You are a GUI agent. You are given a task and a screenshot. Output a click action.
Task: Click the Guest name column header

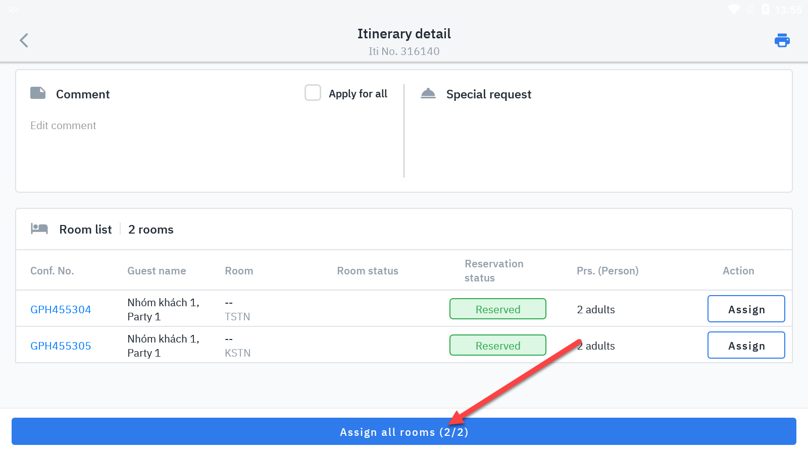click(x=157, y=271)
